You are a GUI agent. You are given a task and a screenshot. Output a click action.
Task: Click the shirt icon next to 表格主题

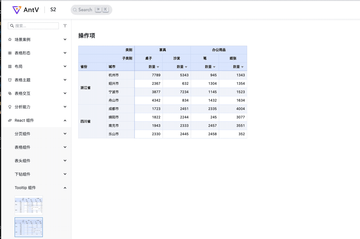[x=10, y=80]
